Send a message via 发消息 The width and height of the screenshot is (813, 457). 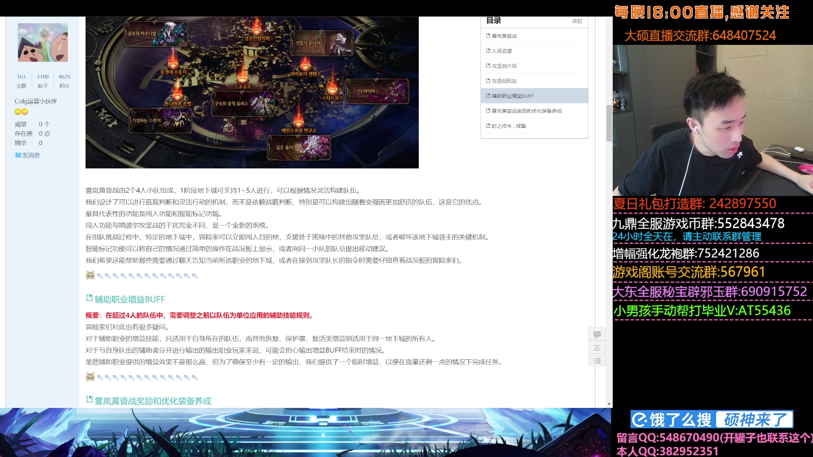point(30,155)
